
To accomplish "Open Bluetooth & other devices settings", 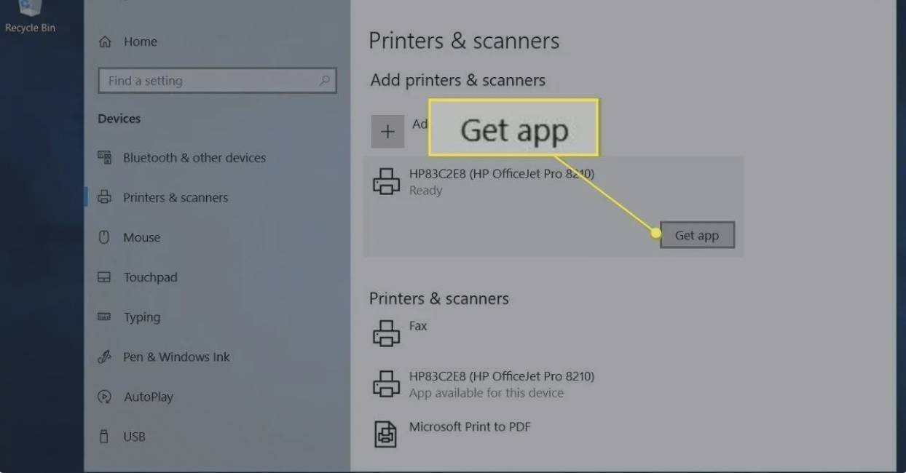I will (x=194, y=158).
